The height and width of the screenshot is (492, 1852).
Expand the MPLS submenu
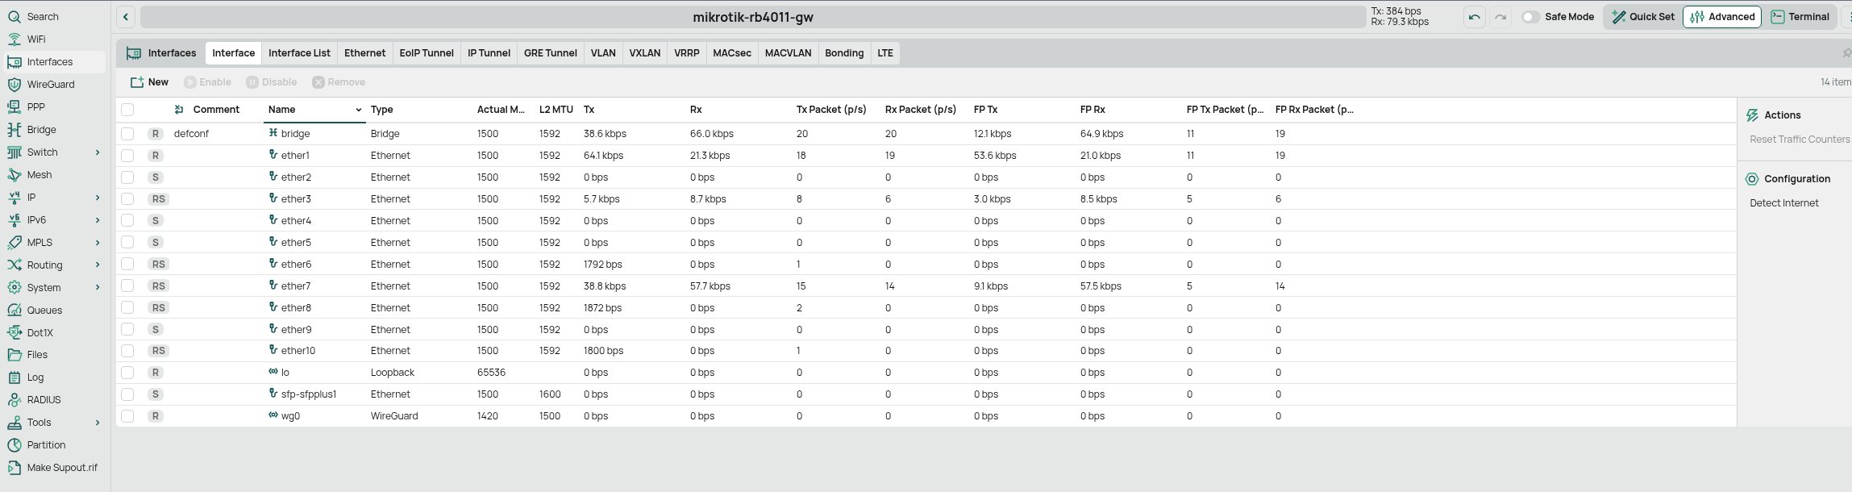(x=98, y=242)
